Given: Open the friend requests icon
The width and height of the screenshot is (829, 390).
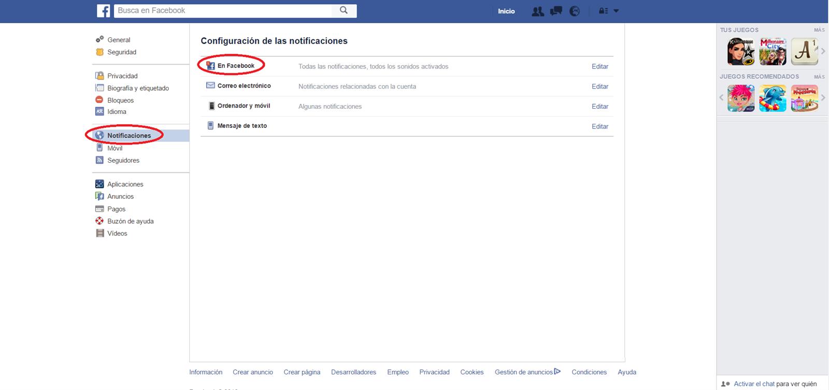Looking at the screenshot, I should click(538, 11).
